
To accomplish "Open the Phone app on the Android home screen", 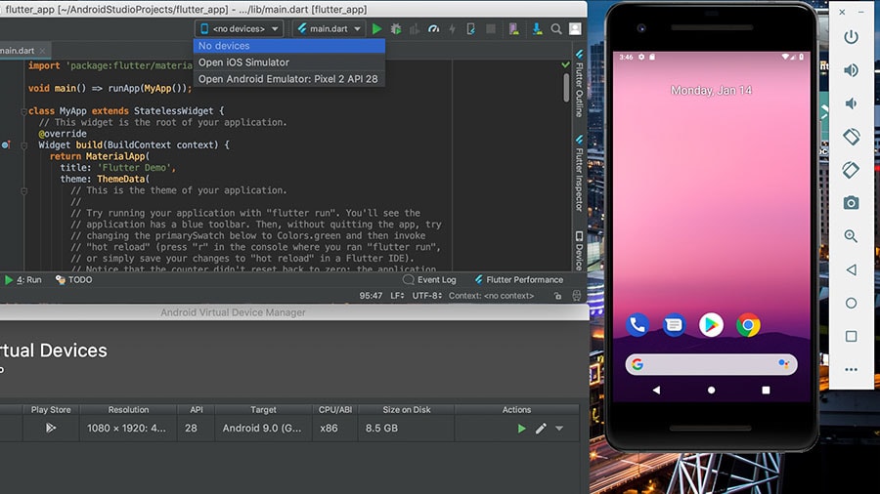I will (637, 325).
